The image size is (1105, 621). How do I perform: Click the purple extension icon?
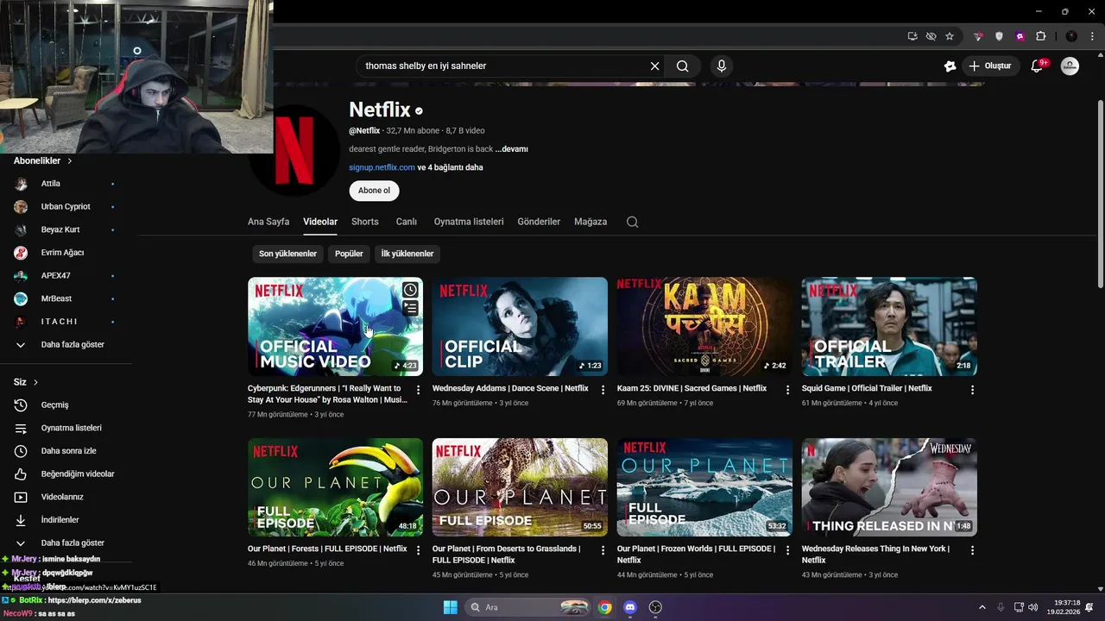click(x=1020, y=36)
